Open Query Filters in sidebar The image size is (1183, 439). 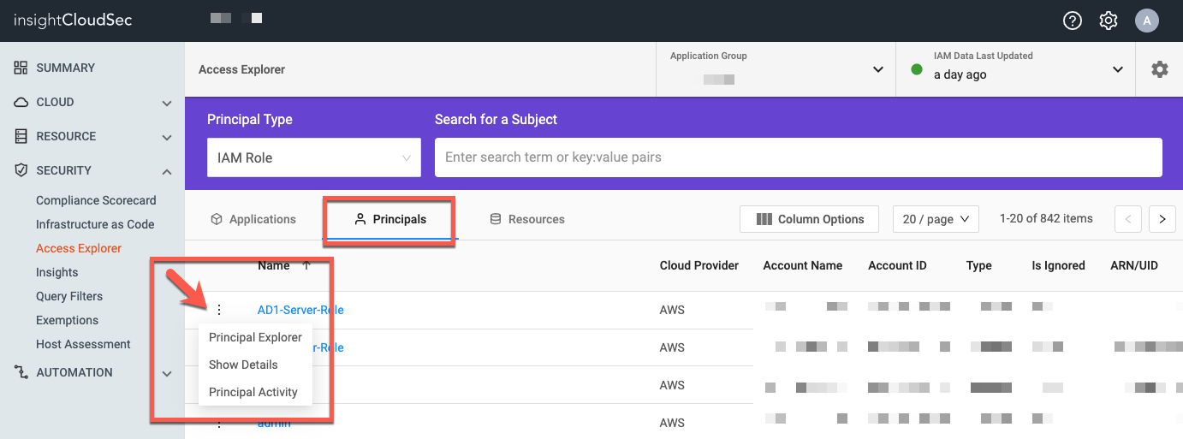(x=69, y=296)
